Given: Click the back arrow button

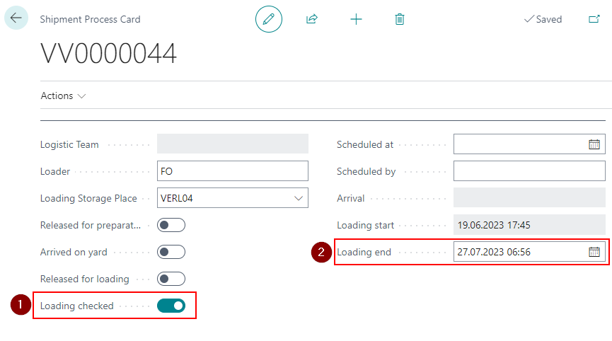Looking at the screenshot, I should tap(16, 18).
